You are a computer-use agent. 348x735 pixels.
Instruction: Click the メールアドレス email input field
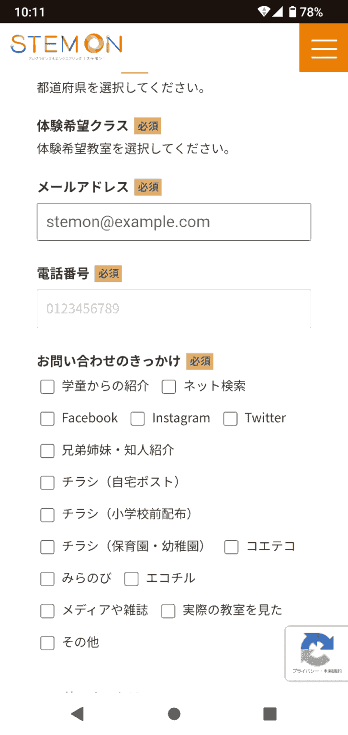click(x=174, y=222)
